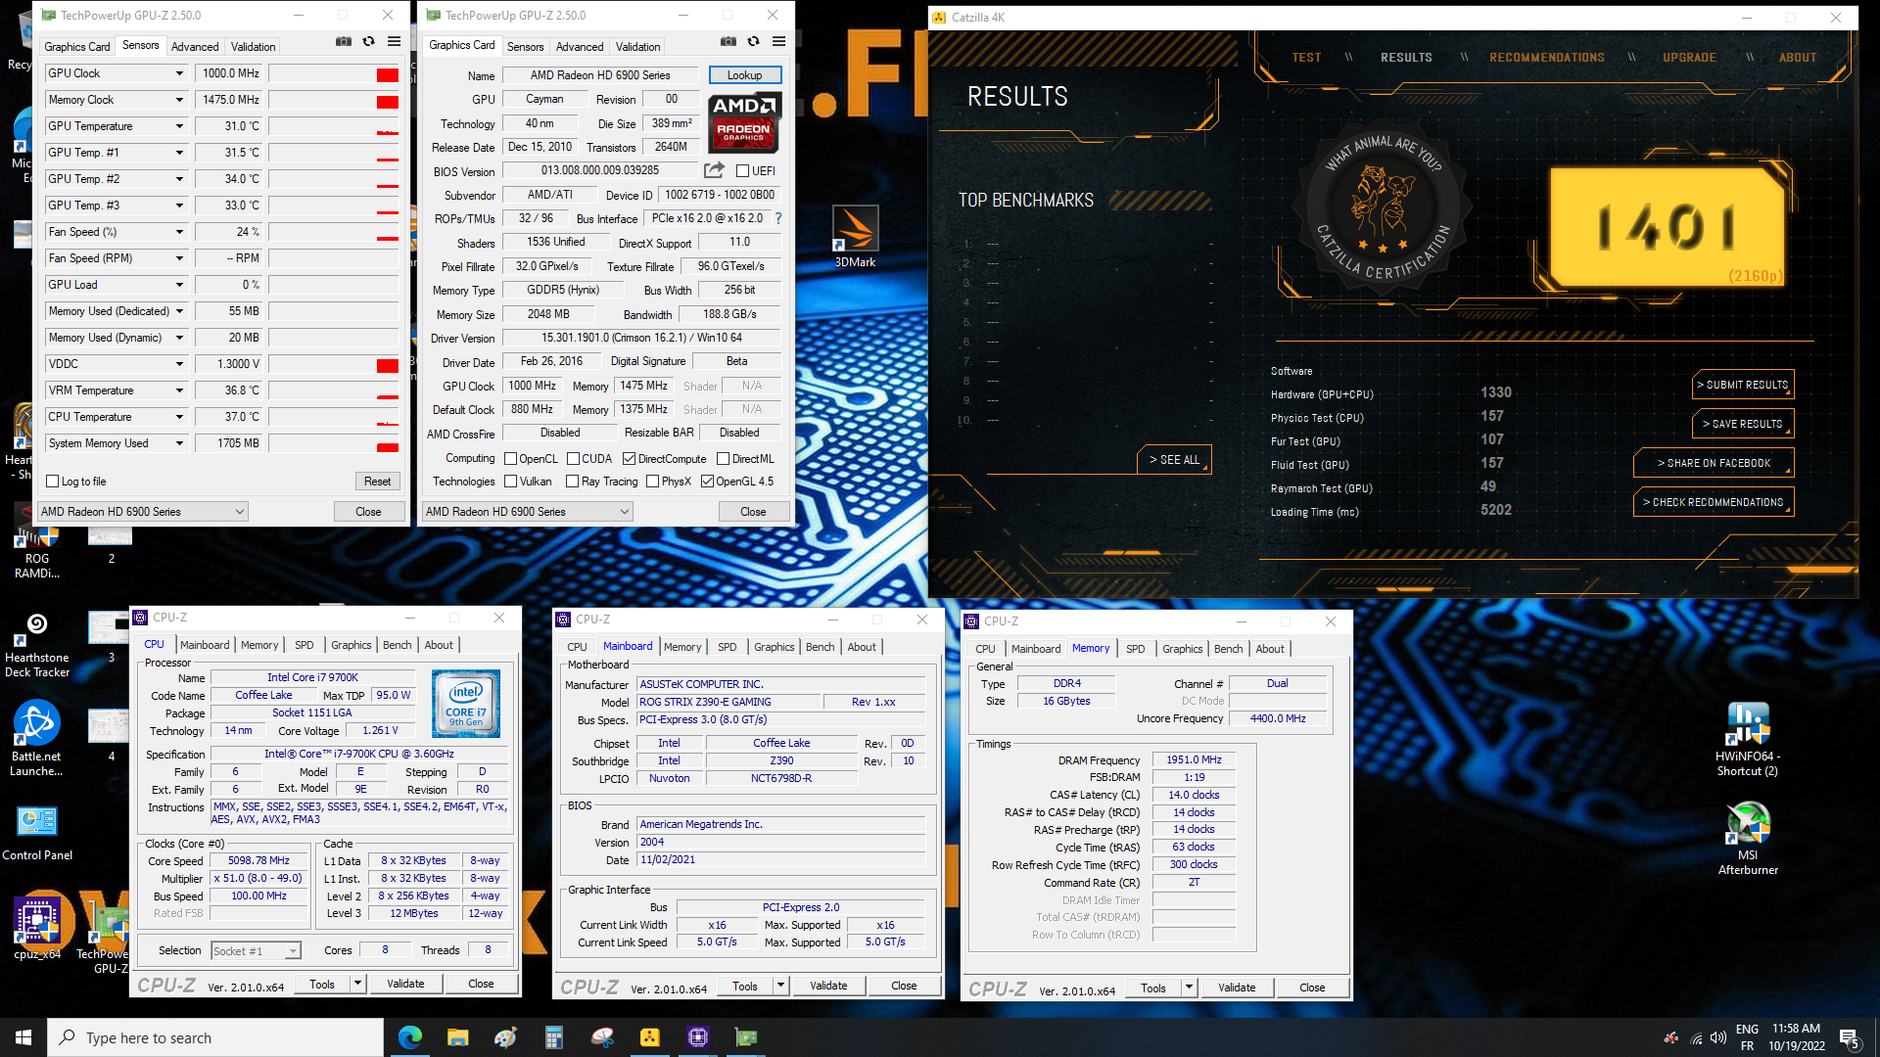Open the Calculator icon on the taskbar

(554, 1037)
